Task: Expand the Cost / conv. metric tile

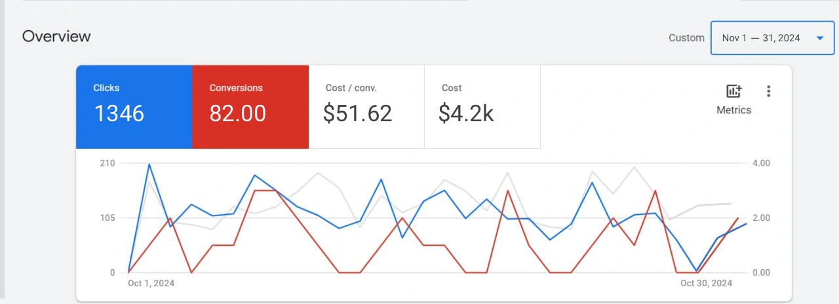Action: point(366,107)
